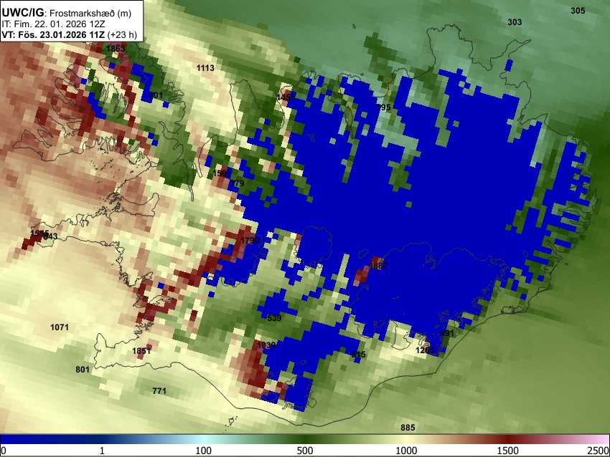Click the legend tick label '0'
Screen dimensions: 610x457
4,451
